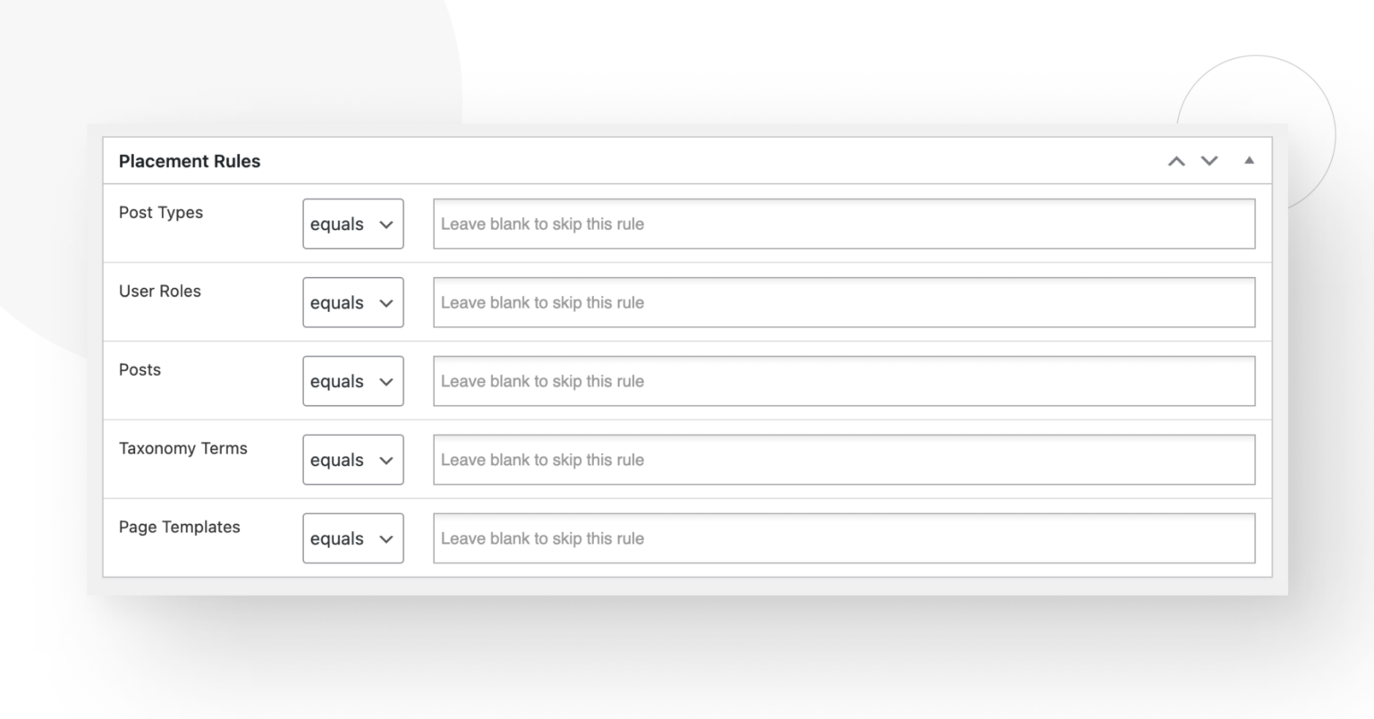Open the Posts equals dropdown
The width and height of the screenshot is (1374, 719).
(x=352, y=381)
